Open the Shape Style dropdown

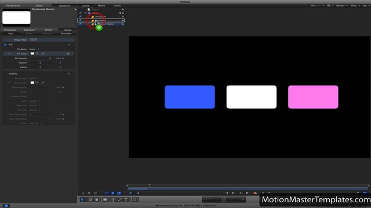click(x=33, y=40)
